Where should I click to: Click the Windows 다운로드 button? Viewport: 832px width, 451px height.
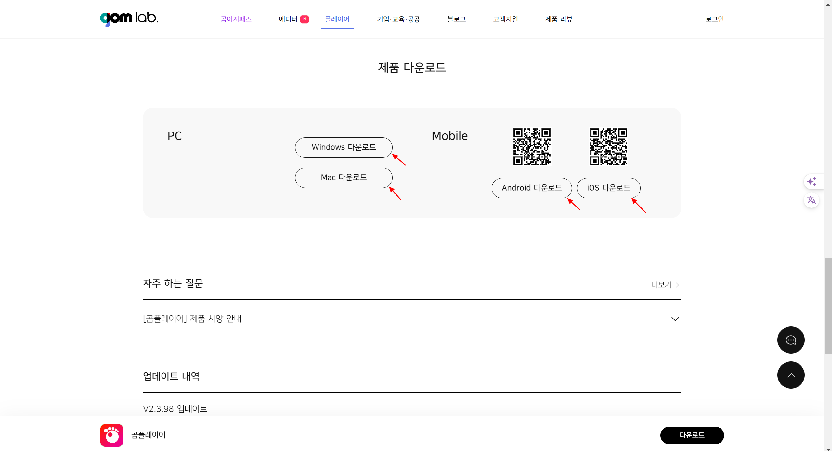pyautogui.click(x=344, y=147)
